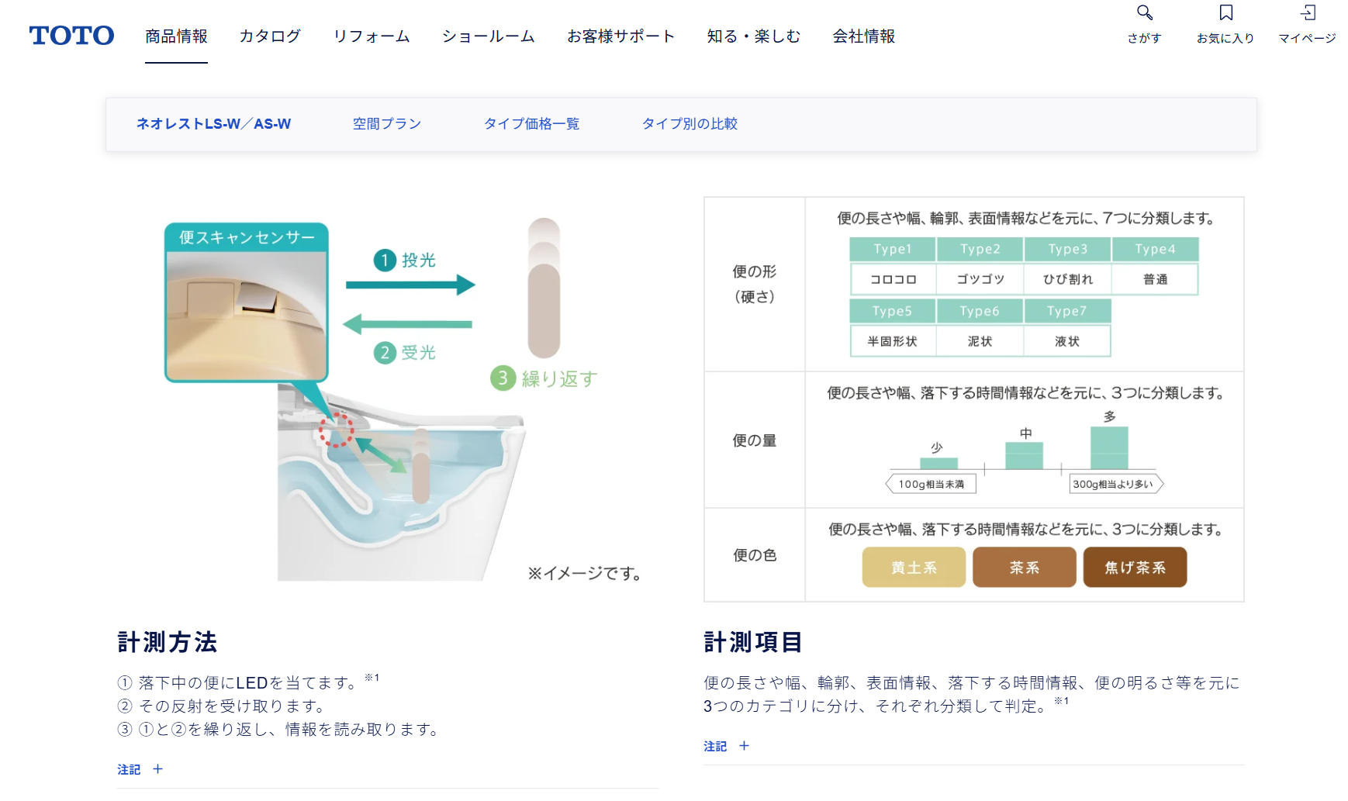Click the TOTO logo
Viewport: 1348px width, 801px height.
71,36
